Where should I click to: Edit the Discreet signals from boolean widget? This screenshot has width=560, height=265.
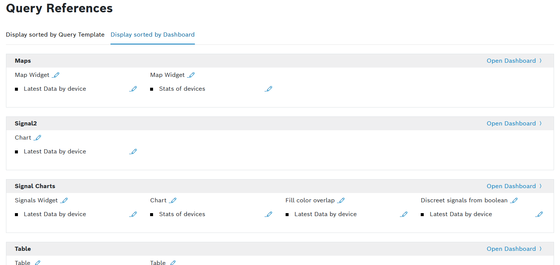514,200
